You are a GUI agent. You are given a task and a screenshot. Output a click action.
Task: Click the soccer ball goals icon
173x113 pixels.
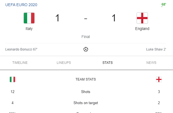tap(86, 49)
